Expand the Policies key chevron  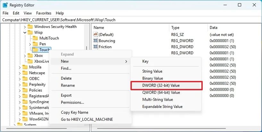point(20,90)
